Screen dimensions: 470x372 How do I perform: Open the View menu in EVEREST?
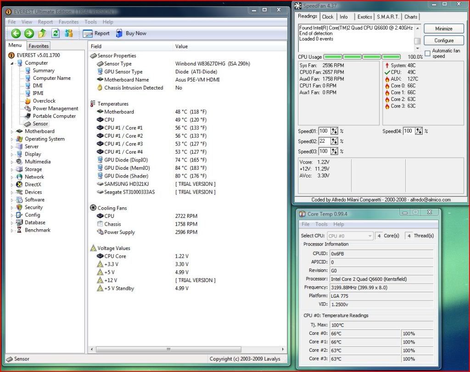27,22
